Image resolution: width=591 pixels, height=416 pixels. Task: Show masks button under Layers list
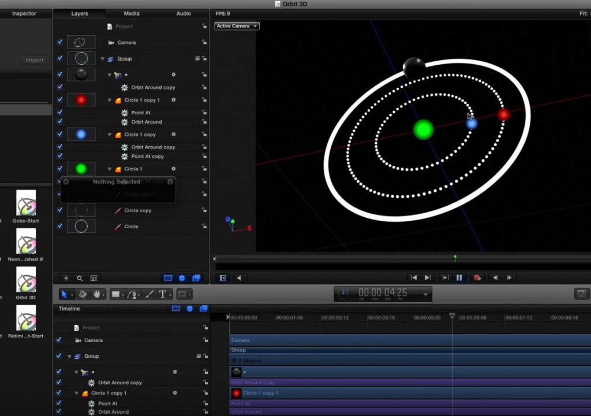pos(168,278)
